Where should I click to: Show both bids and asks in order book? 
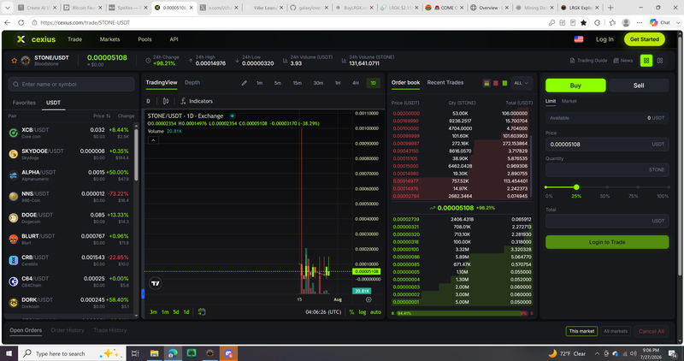tap(486, 83)
